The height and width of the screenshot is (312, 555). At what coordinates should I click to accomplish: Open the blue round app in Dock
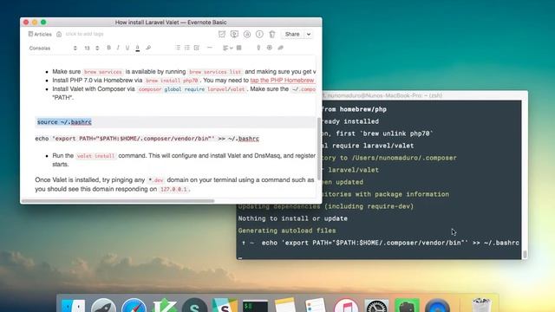click(x=437, y=306)
